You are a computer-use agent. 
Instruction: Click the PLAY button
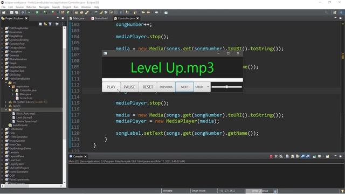[x=111, y=87]
